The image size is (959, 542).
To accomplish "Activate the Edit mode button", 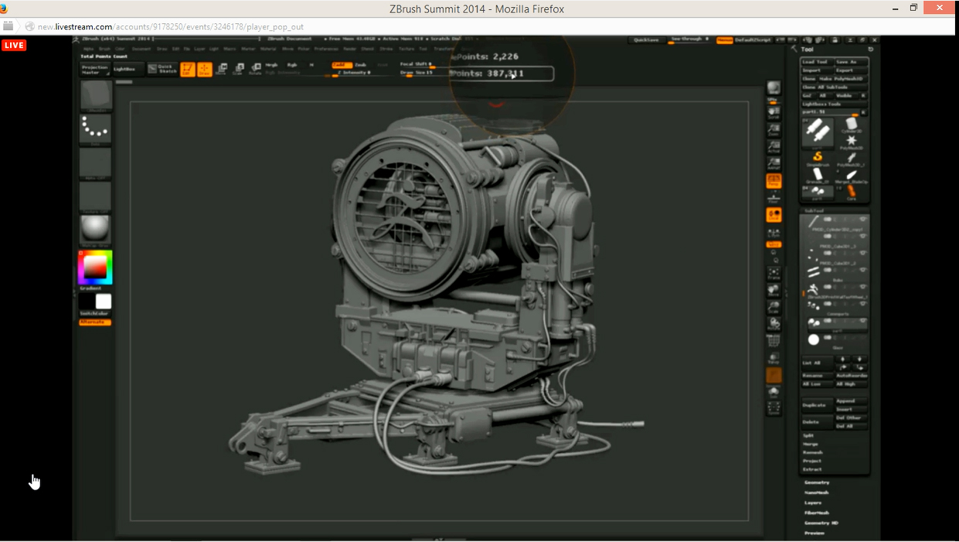I will pyautogui.click(x=187, y=69).
